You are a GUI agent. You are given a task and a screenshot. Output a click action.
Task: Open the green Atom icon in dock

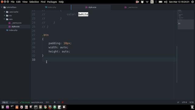point(55,107)
